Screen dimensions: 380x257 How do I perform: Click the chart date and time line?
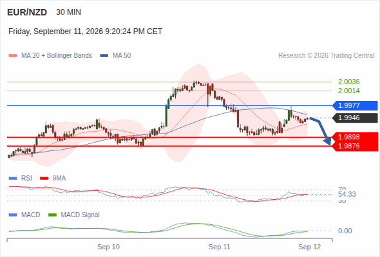(x=85, y=31)
